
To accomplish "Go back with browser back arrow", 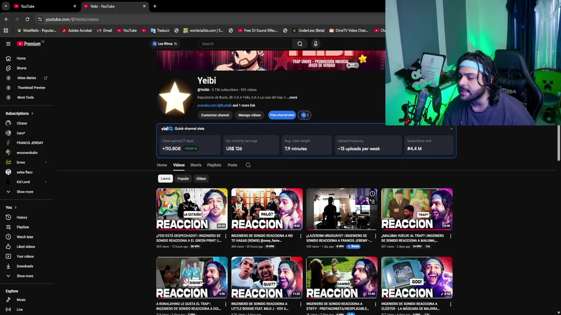I will pos(6,19).
